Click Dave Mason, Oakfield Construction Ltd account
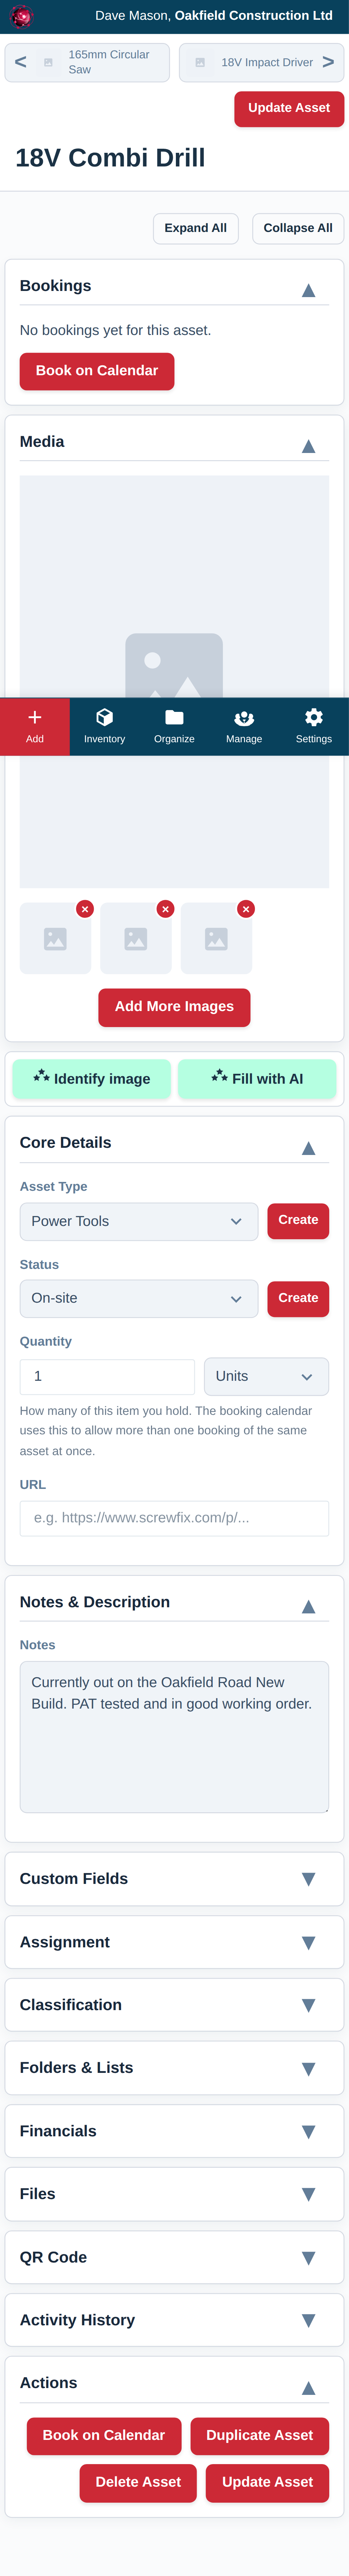Screen dimensions: 349x2576 point(214,16)
